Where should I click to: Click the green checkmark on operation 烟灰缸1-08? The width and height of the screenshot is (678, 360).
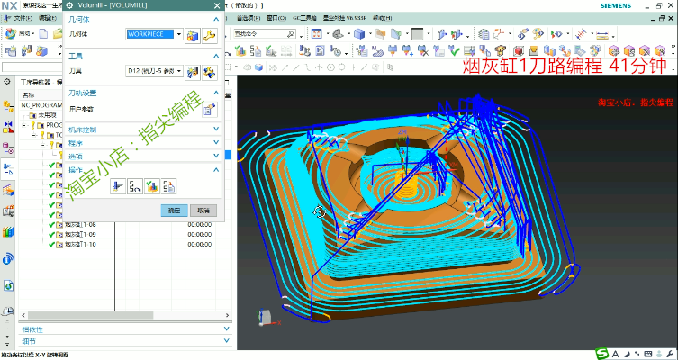pyautogui.click(x=53, y=224)
